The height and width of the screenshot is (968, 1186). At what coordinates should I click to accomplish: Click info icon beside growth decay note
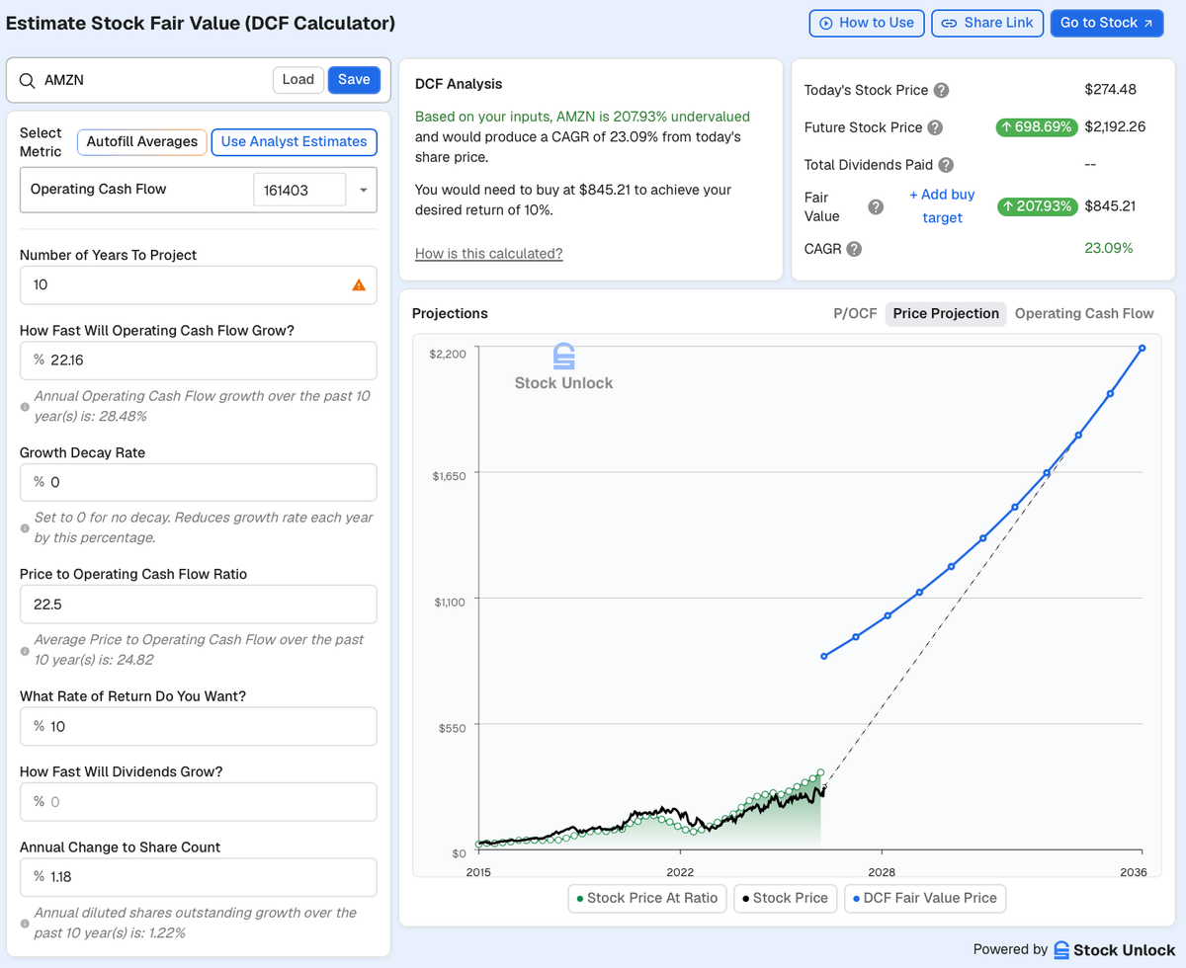click(x=25, y=528)
